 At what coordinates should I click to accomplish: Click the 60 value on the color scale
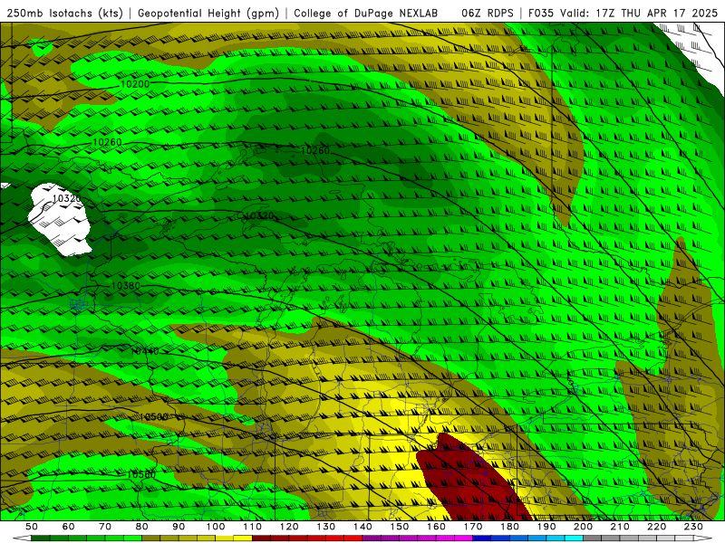[69, 527]
